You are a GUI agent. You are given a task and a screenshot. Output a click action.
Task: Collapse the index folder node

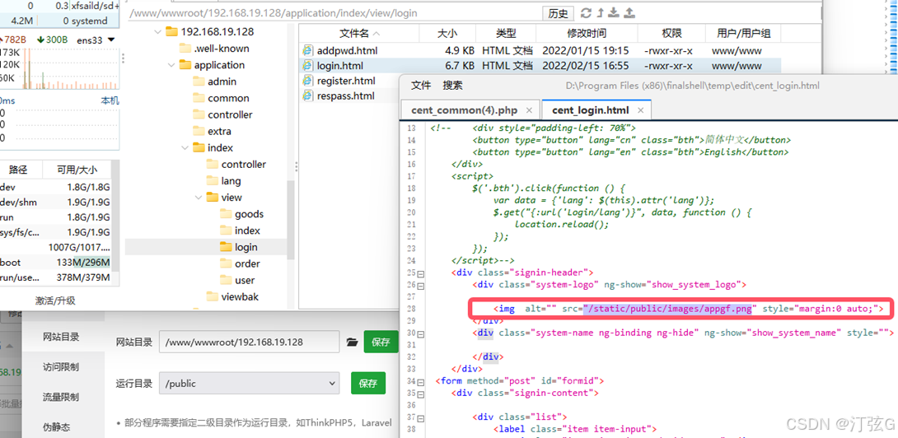[x=185, y=147]
